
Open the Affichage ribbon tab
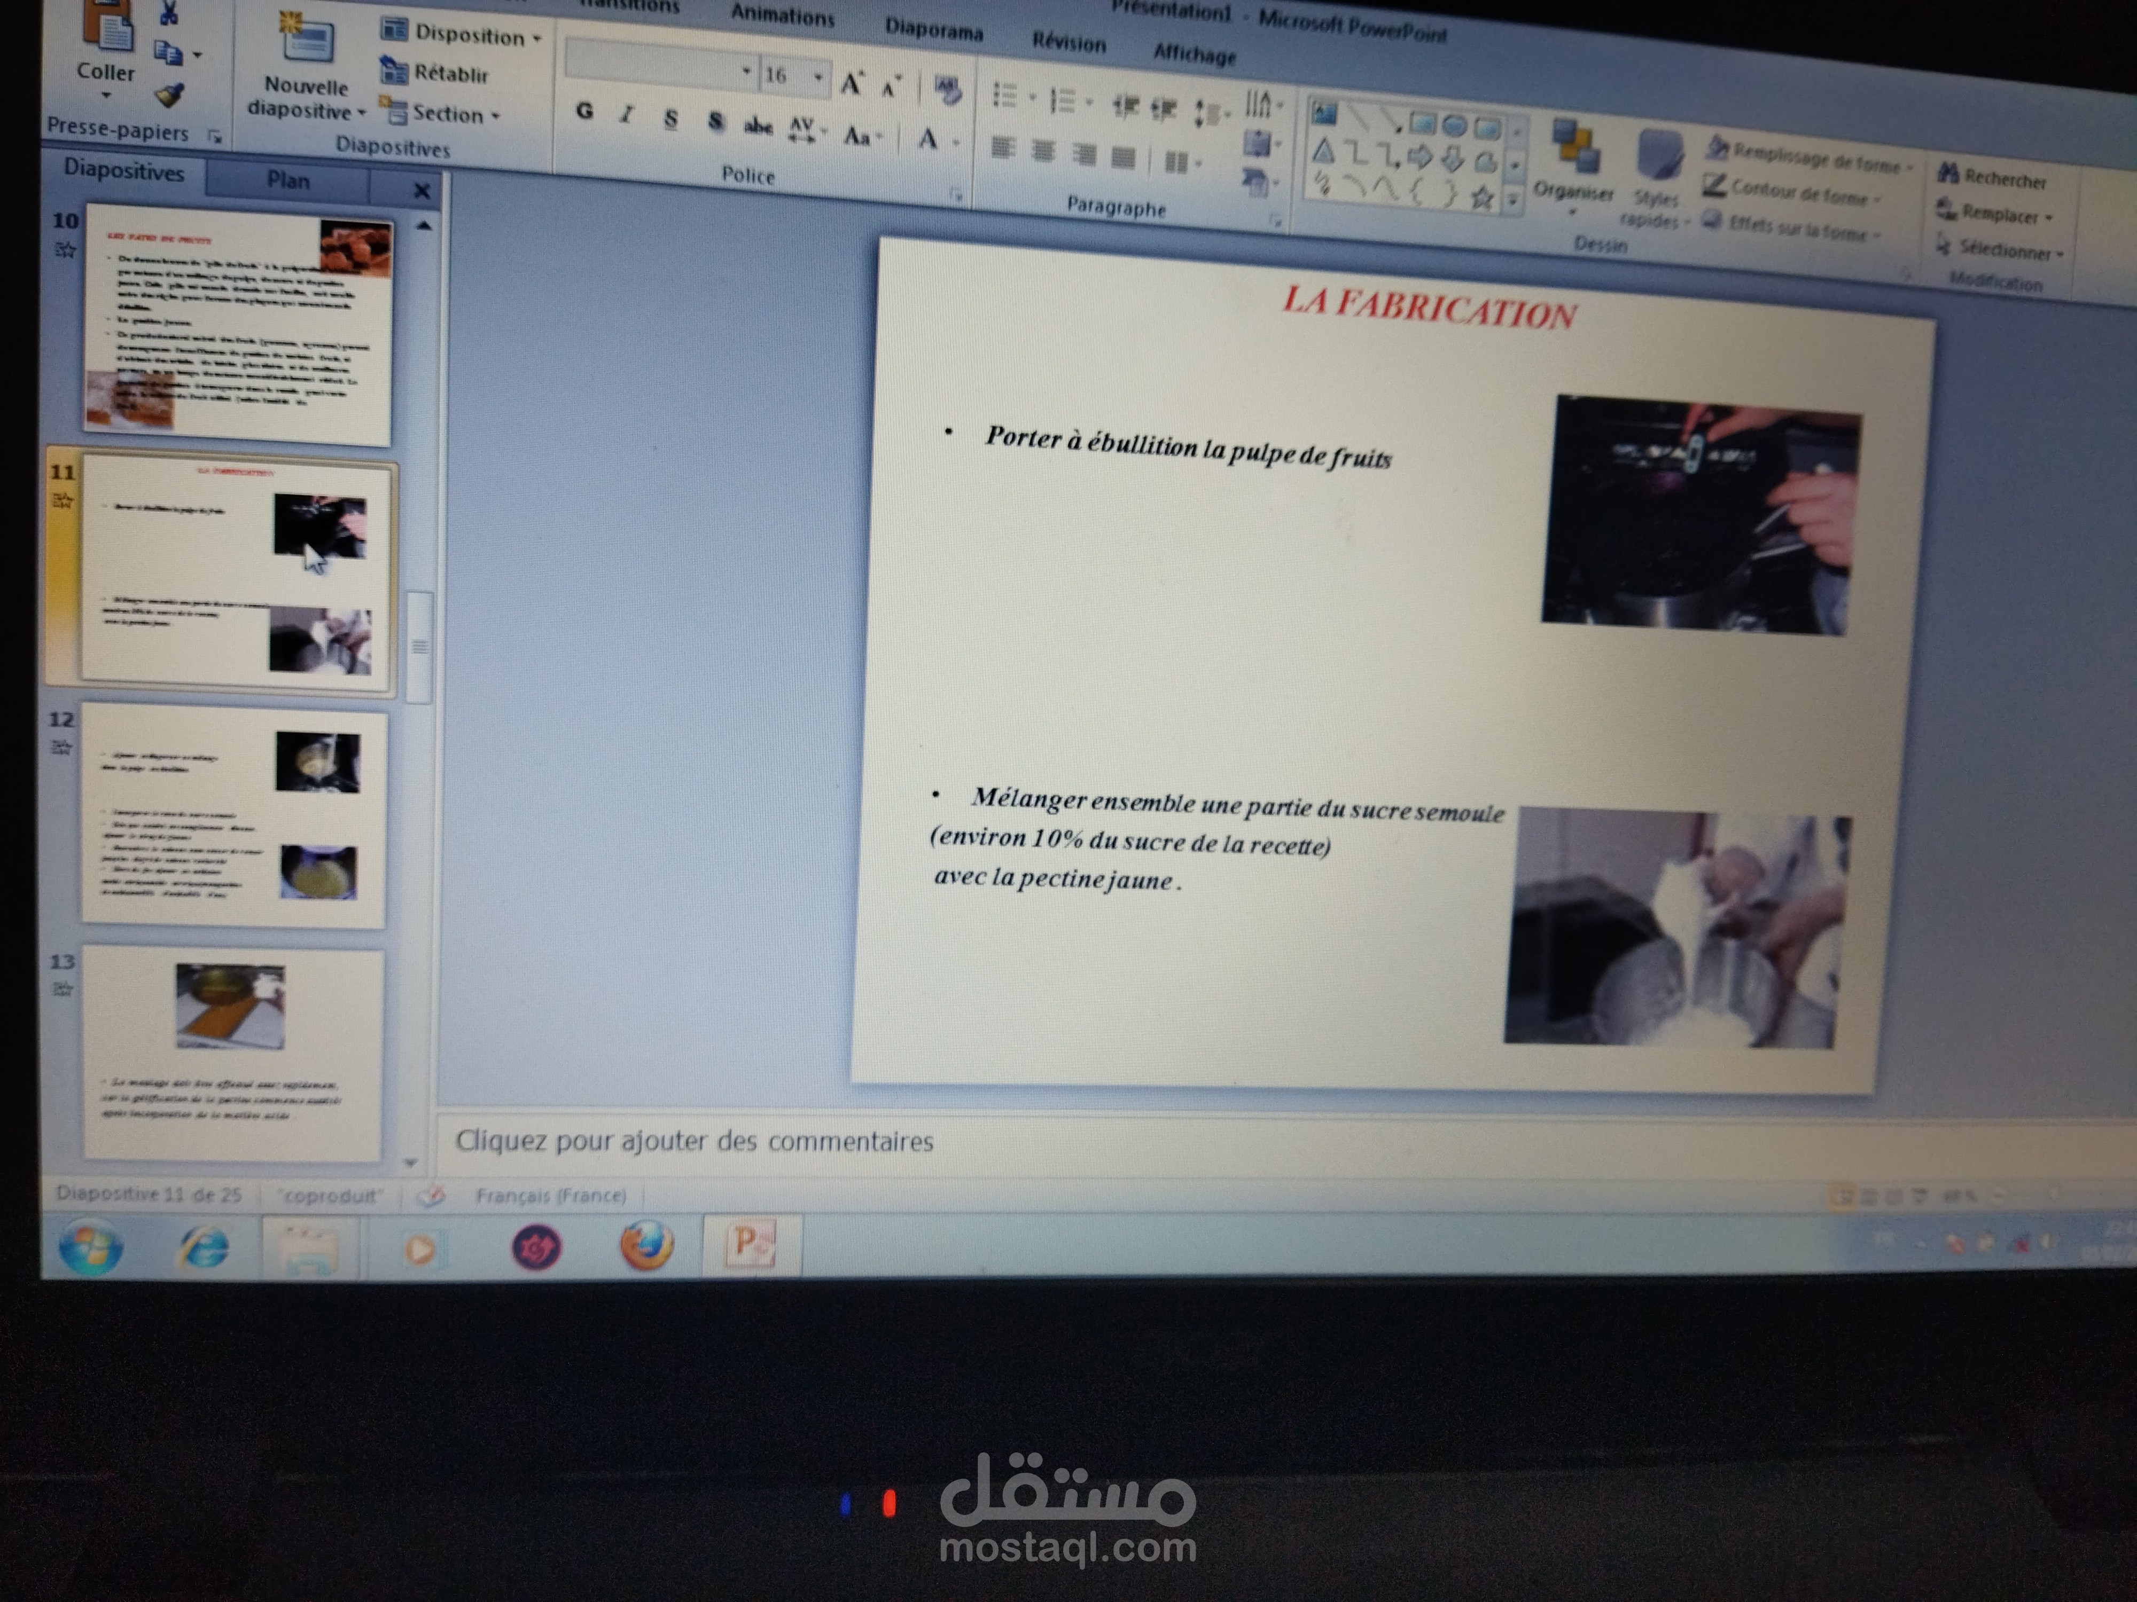pos(1195,54)
